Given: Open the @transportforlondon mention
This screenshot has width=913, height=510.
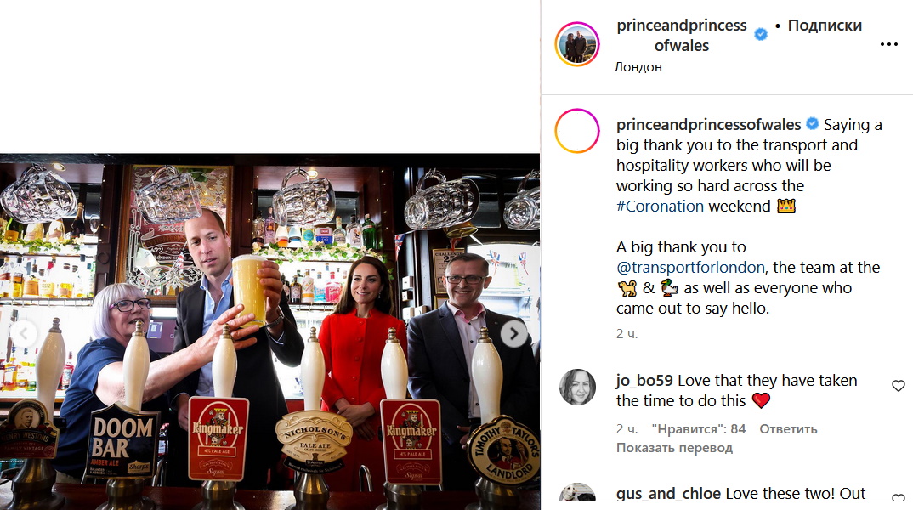Looking at the screenshot, I should pyautogui.click(x=690, y=267).
